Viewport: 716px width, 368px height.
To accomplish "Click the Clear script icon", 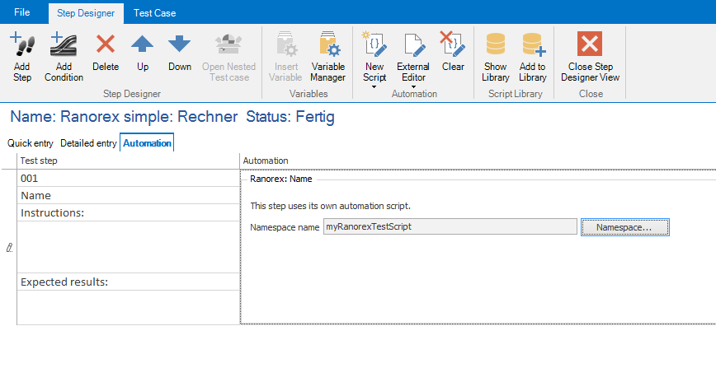I will point(453,45).
